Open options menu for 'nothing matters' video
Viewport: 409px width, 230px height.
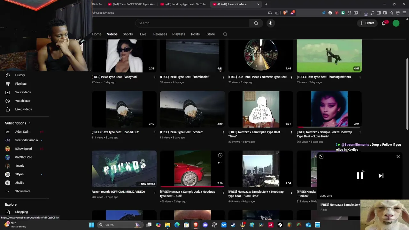pos(360,77)
